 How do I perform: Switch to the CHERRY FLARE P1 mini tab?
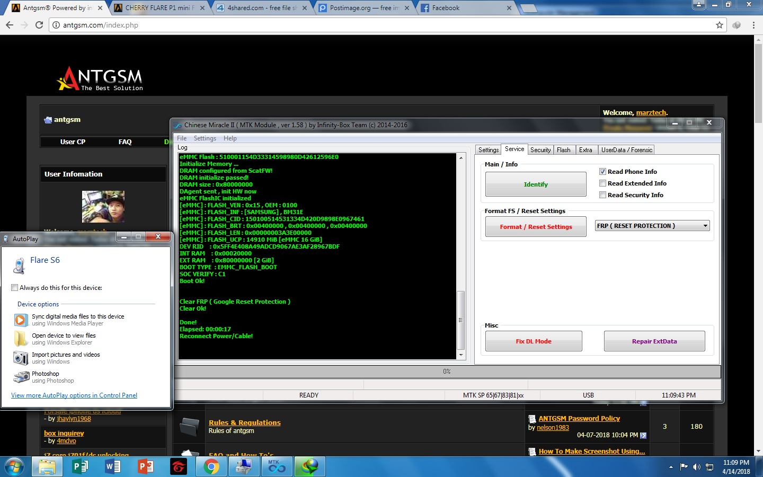159,8
